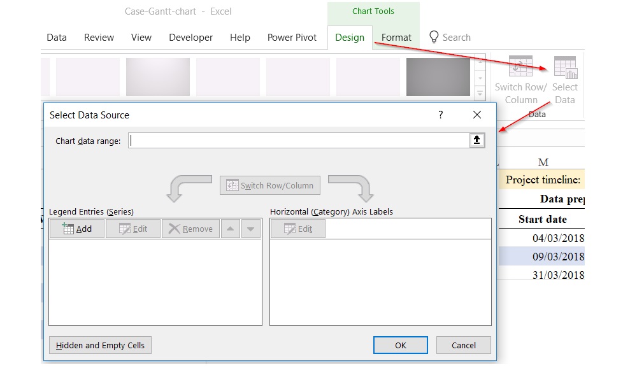
Task: Click the collapse dialog range selector icon
Action: (476, 141)
